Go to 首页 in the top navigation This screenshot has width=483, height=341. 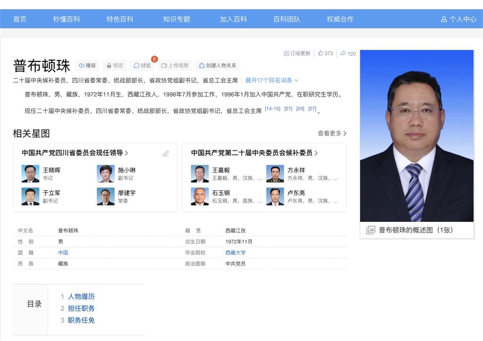(20, 19)
